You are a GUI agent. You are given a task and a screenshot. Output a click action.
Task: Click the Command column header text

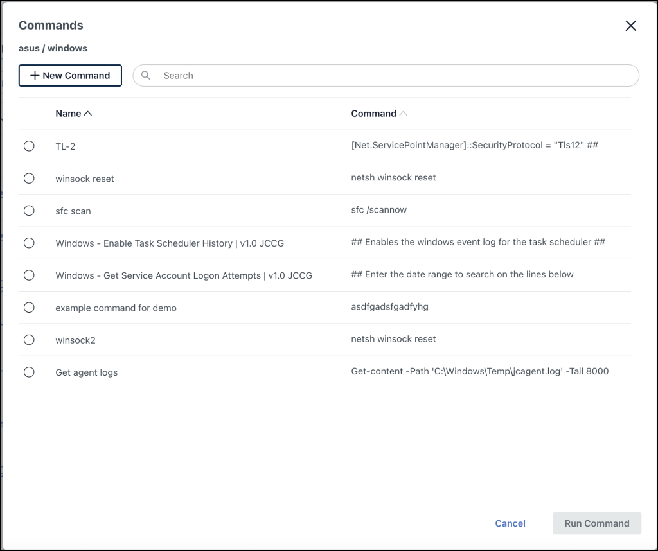[x=373, y=114]
